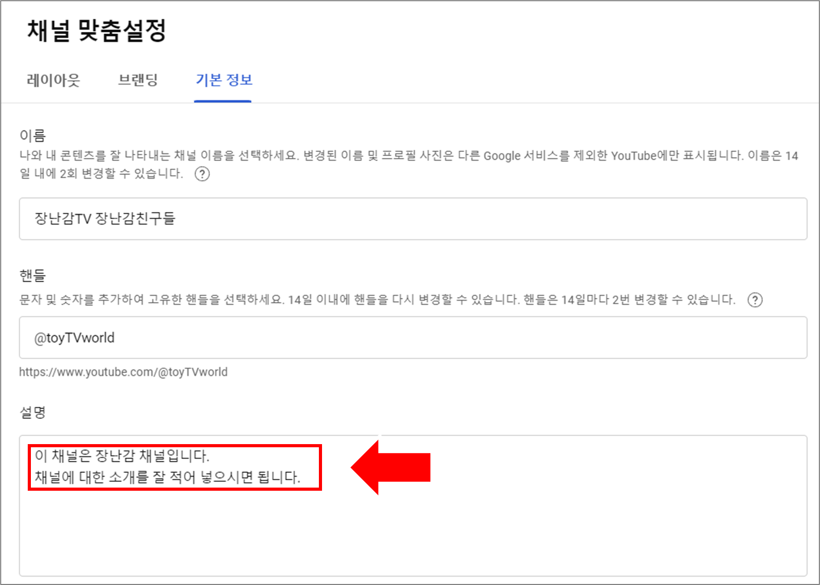
Task: Click the 채널 맞춤설정 page heading
Action: tap(96, 30)
